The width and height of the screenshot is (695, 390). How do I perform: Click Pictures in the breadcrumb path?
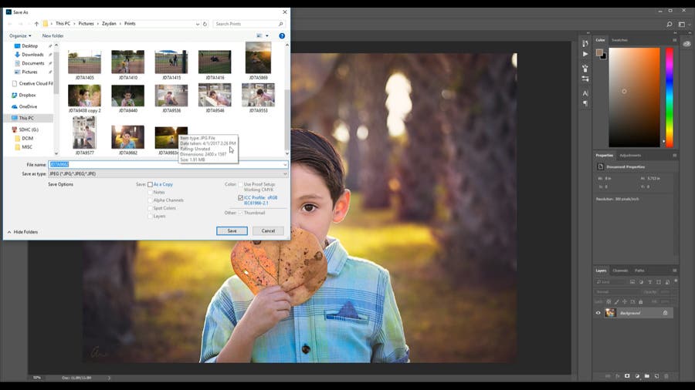86,24
